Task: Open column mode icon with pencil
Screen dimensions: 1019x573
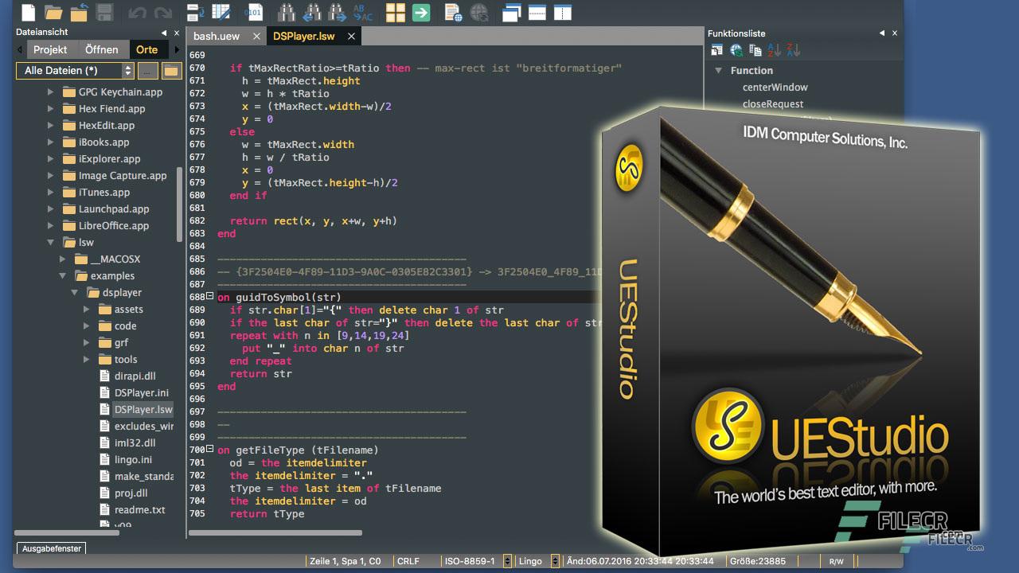Action: (221, 12)
